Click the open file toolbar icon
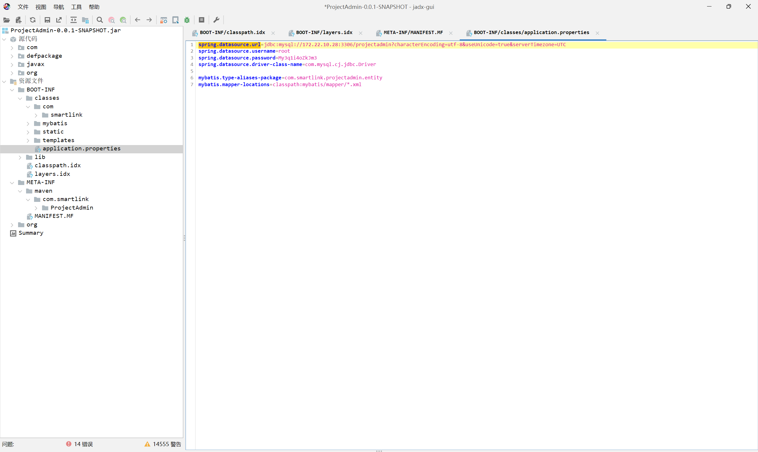Image resolution: width=758 pixels, height=452 pixels. 7,20
